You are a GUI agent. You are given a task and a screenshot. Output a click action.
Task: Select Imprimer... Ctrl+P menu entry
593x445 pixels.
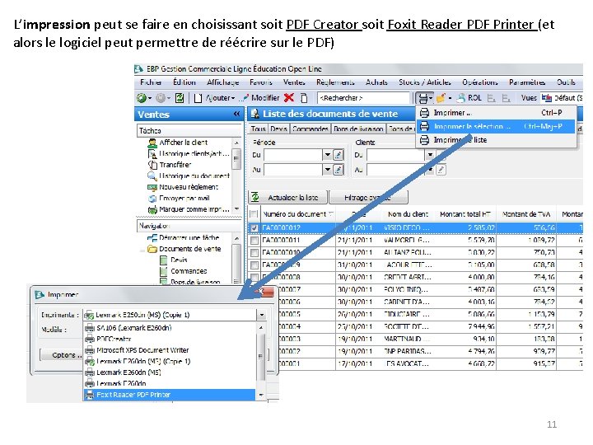point(496,113)
